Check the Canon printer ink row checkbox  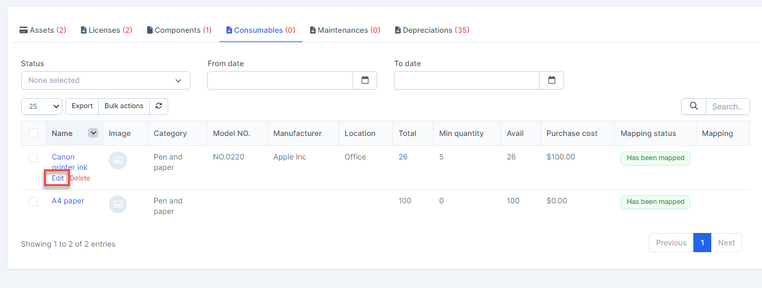(33, 158)
